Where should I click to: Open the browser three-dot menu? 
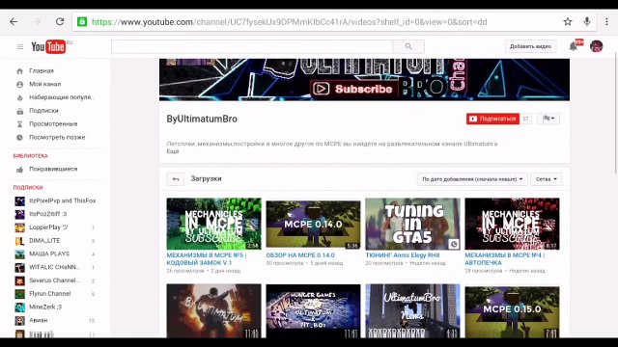pos(606,21)
